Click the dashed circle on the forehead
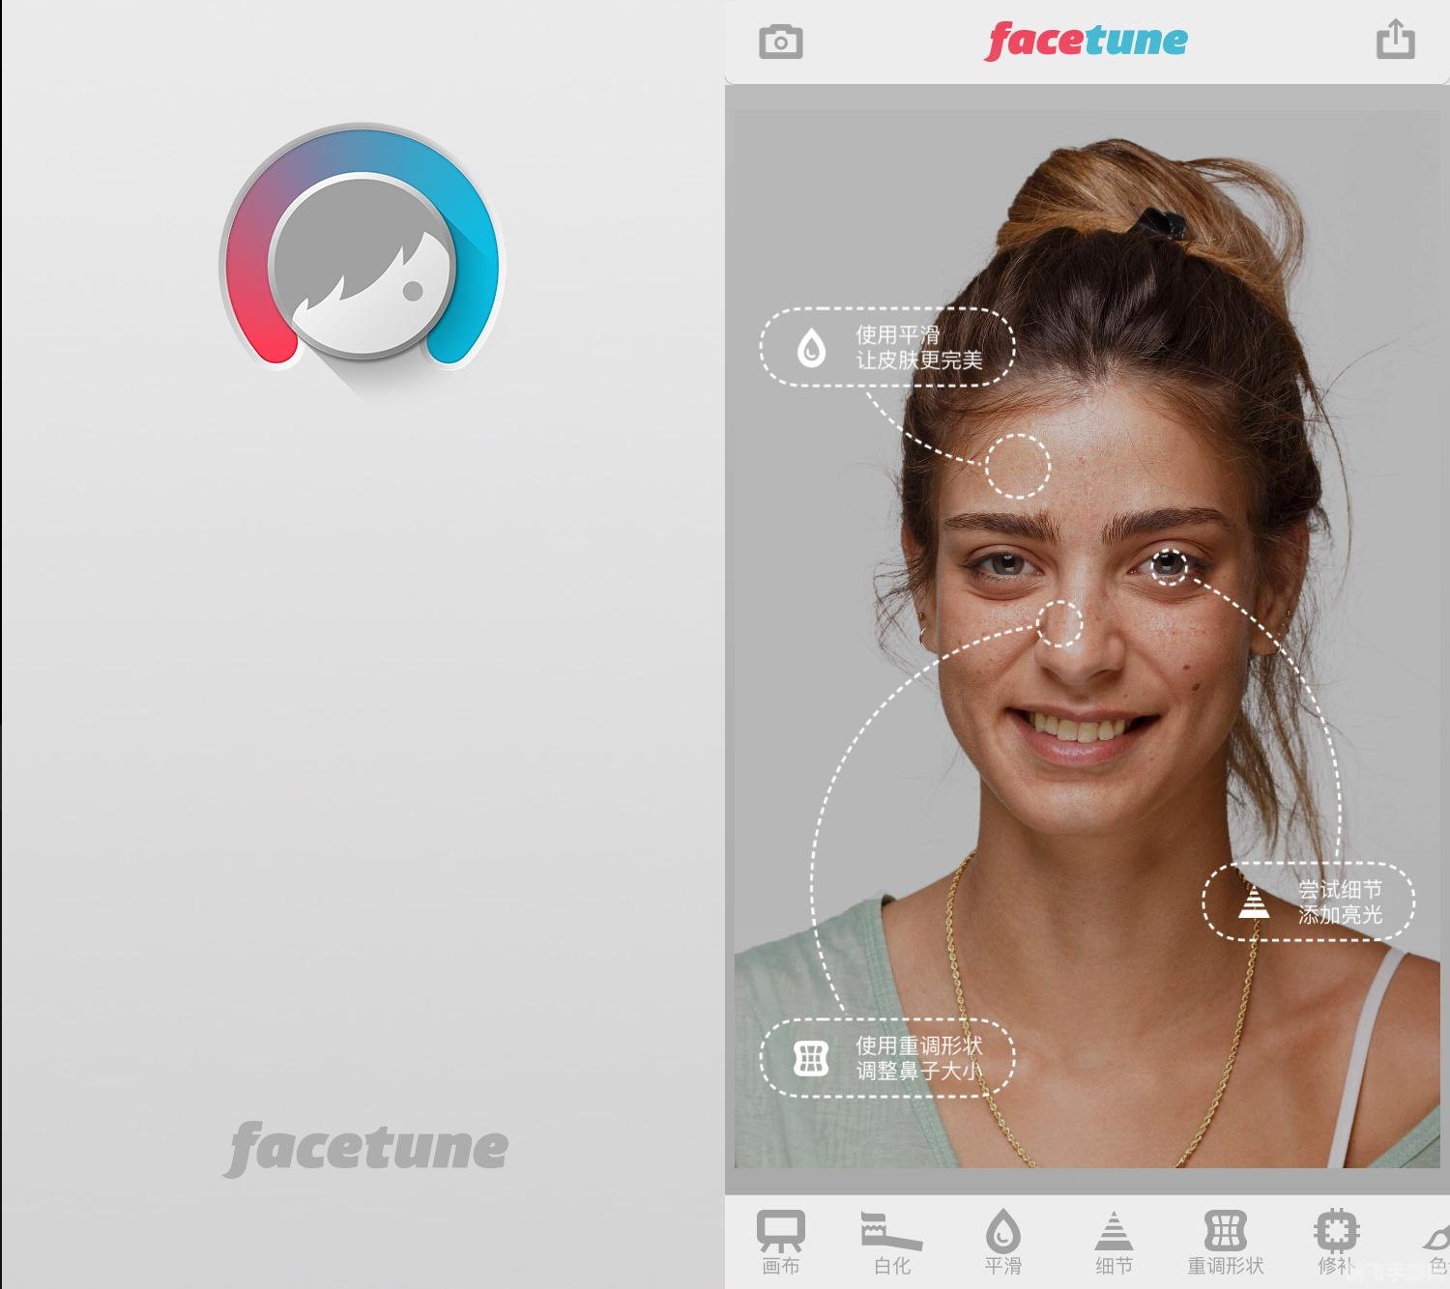1450x1289 pixels. [1018, 466]
